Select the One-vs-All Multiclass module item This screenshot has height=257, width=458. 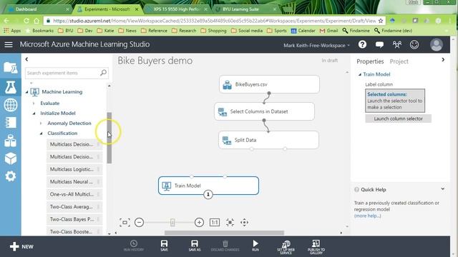[x=74, y=194]
